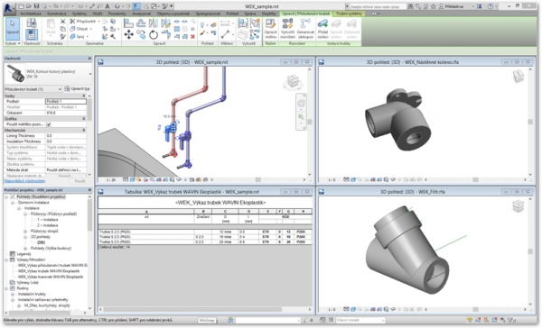Select the Upravit (Modify) arrow tool
The width and height of the screenshot is (542, 328).
point(13,29)
